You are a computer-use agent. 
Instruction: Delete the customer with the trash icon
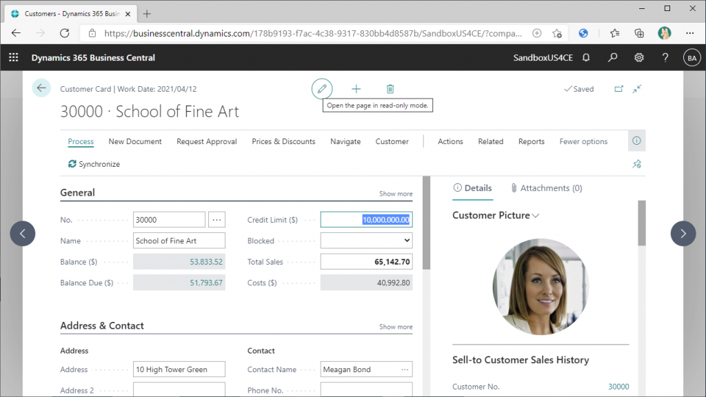[390, 89]
